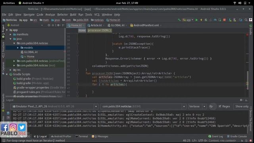The height and width of the screenshot is (143, 254).
Task: Open the Structure side tool tab
Action: (3, 50)
